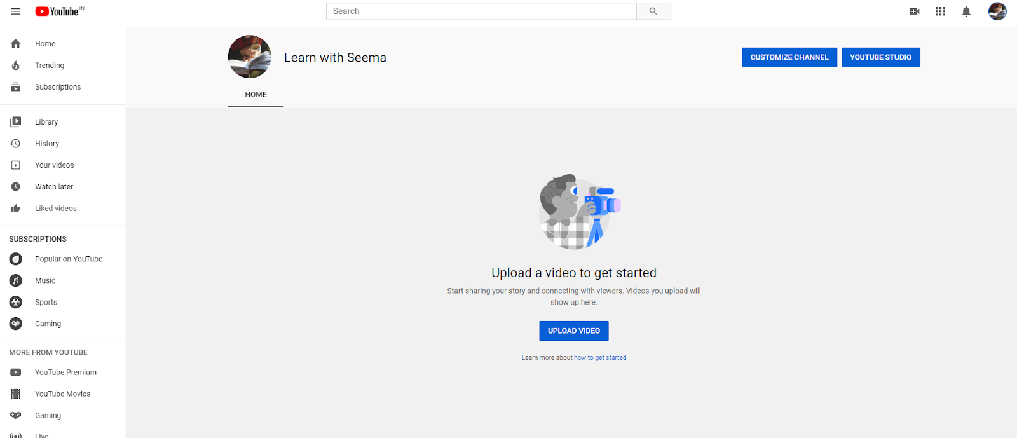Click the Subscriptions icon in sidebar

coord(16,87)
